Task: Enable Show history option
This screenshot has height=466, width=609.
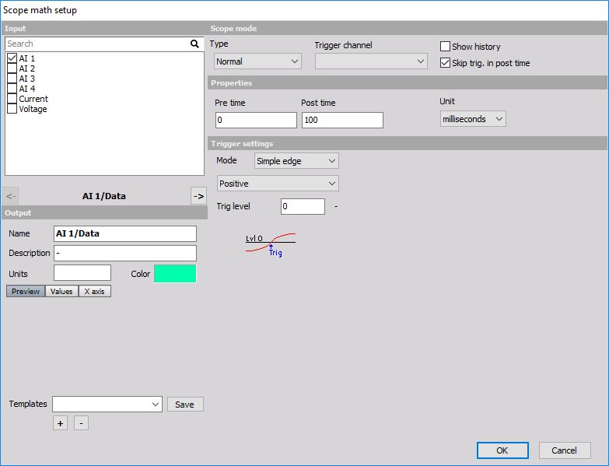Action: (x=445, y=47)
